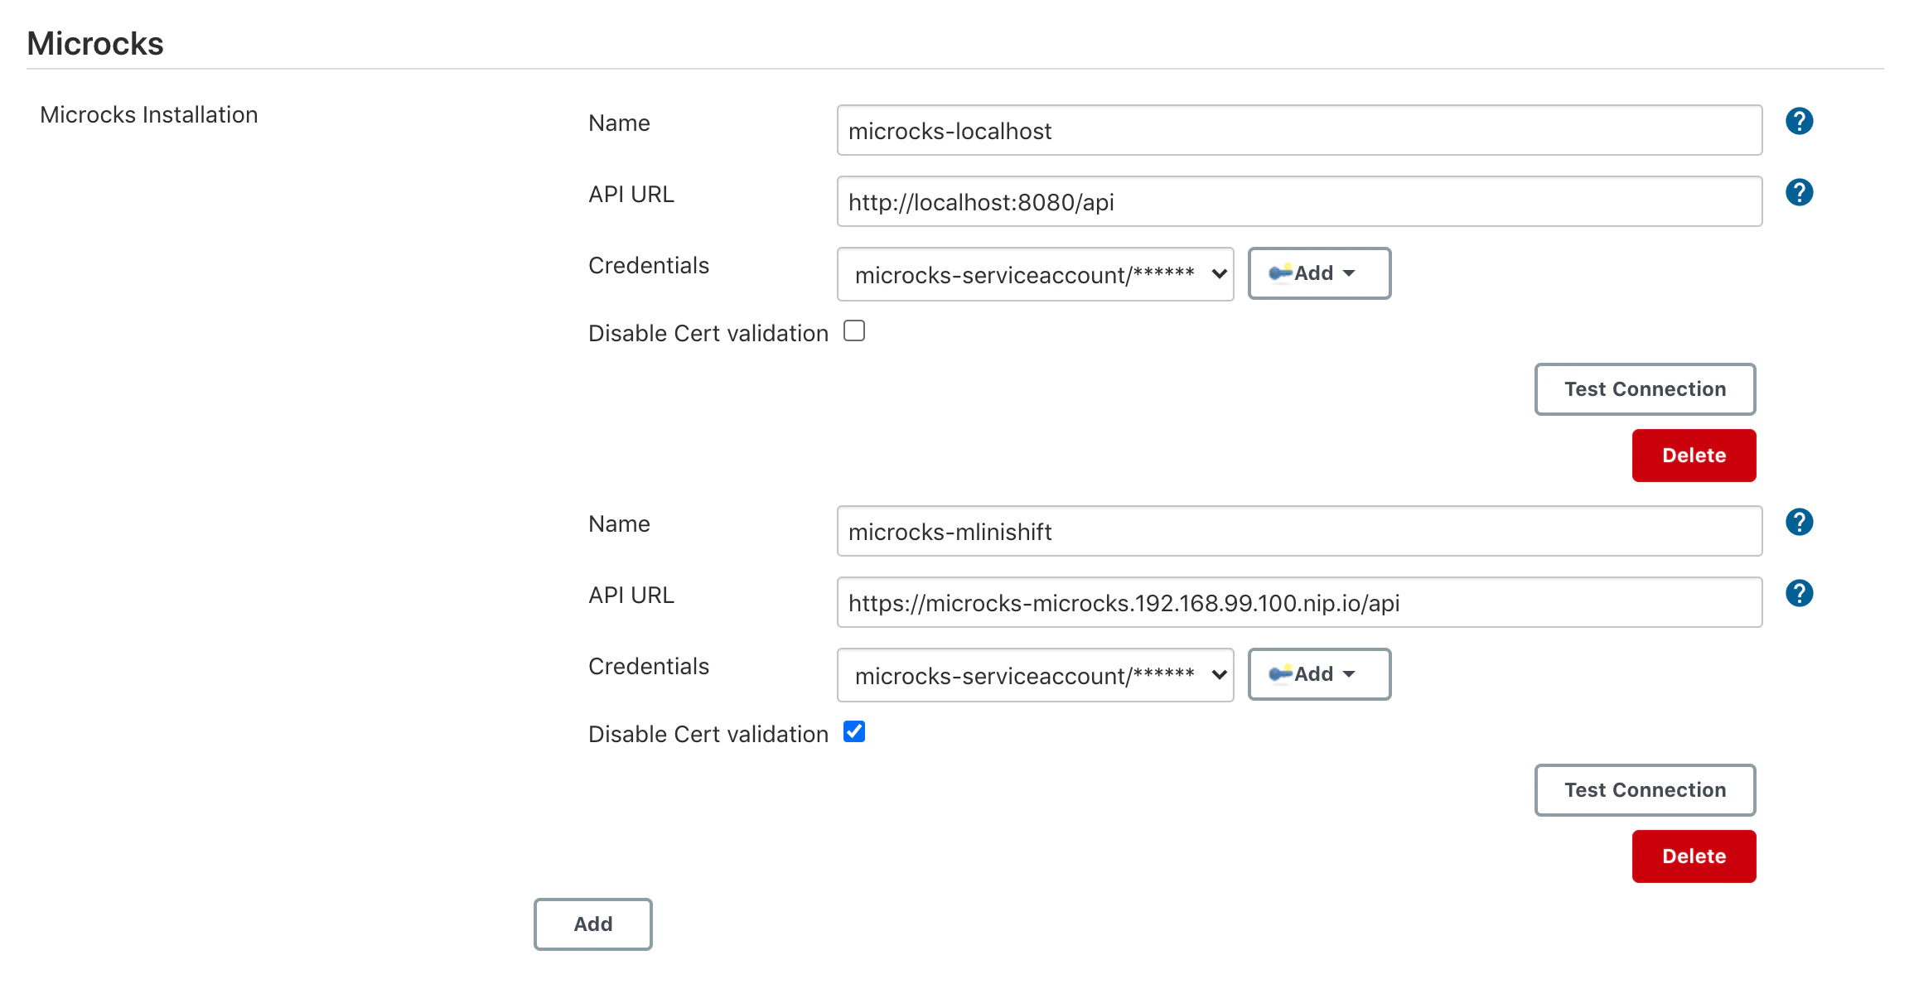1909x984 pixels.
Task: Open Credentials dropdown for microcks-localhost installation
Action: click(1035, 274)
